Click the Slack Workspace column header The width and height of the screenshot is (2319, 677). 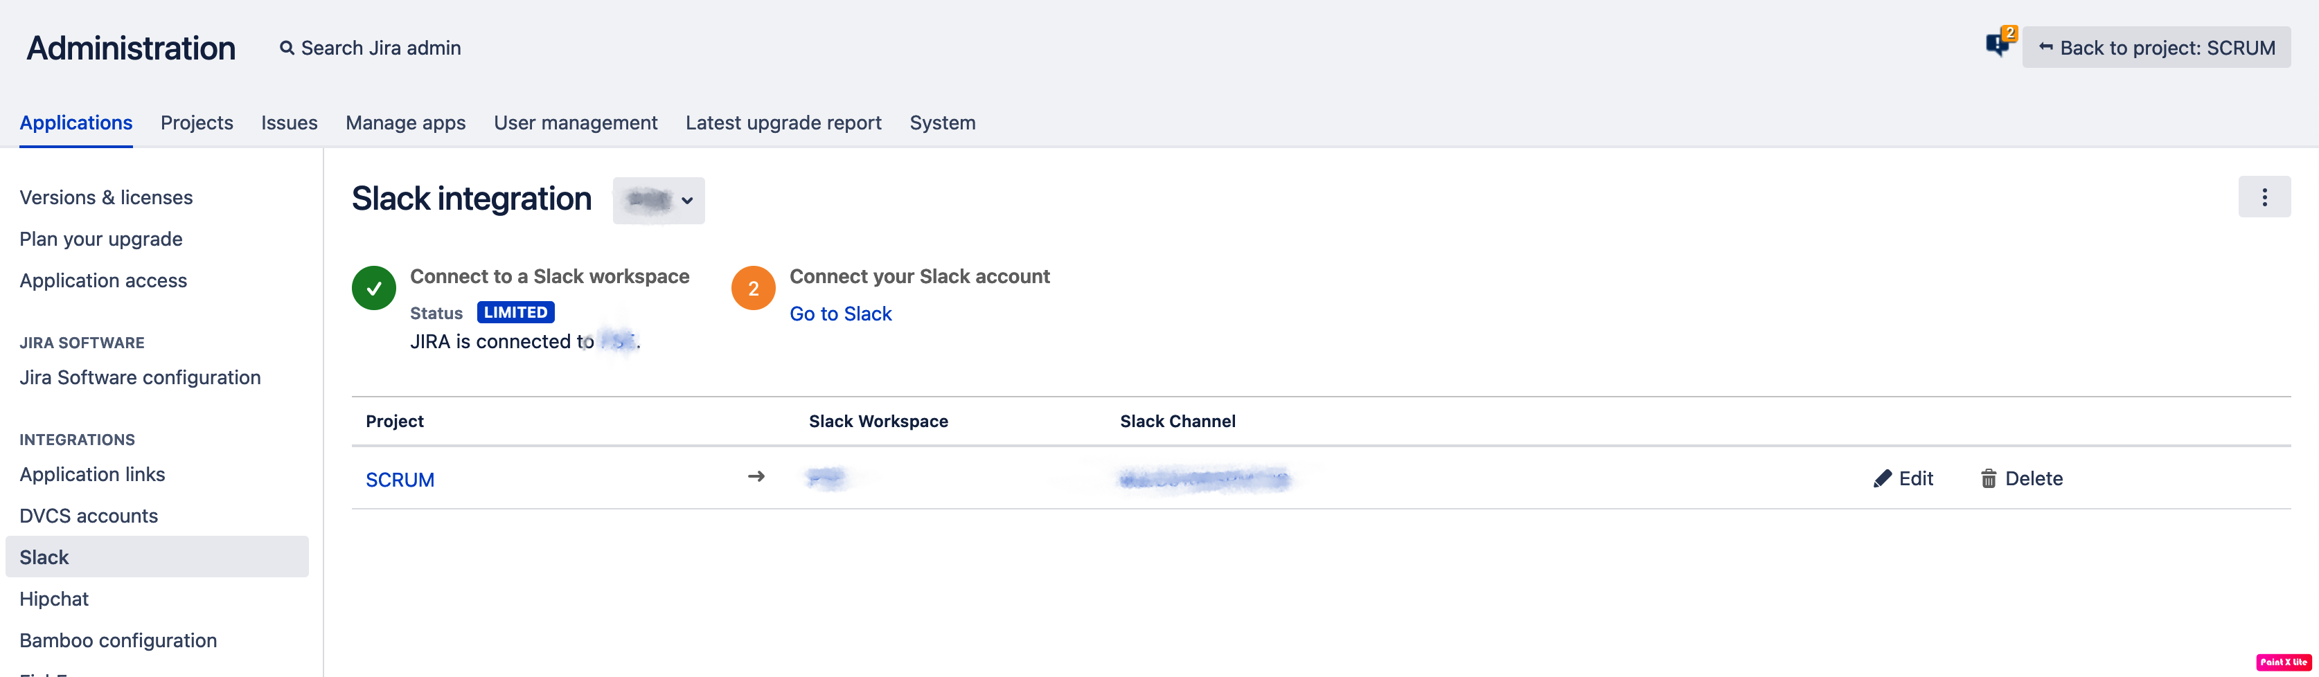878,422
